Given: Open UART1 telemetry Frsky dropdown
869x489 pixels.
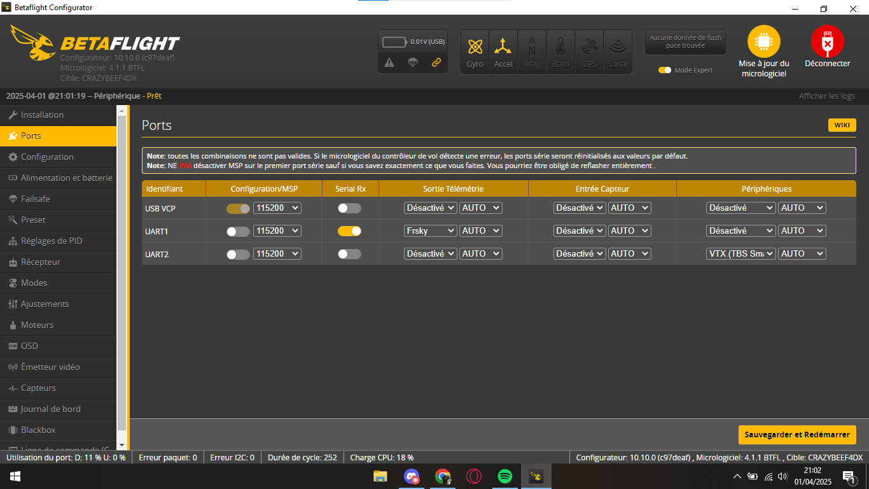Looking at the screenshot, I should coord(430,231).
